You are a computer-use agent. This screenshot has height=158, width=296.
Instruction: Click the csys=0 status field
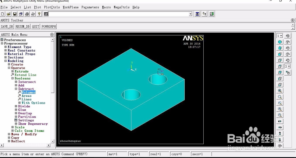(x=180, y=154)
